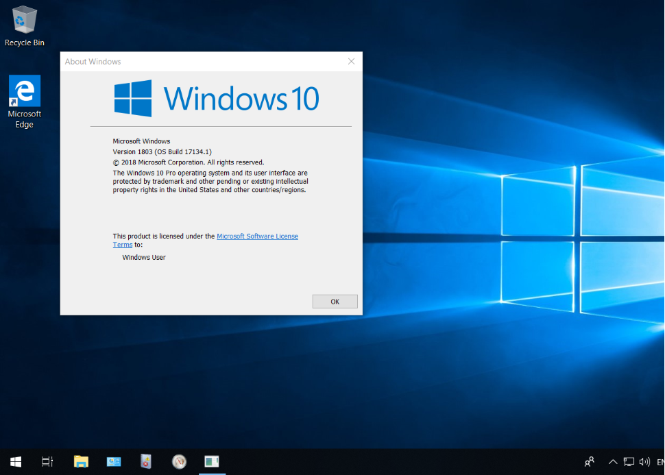
Task: Open the Microsoft Software License Terms link
Action: pyautogui.click(x=257, y=236)
